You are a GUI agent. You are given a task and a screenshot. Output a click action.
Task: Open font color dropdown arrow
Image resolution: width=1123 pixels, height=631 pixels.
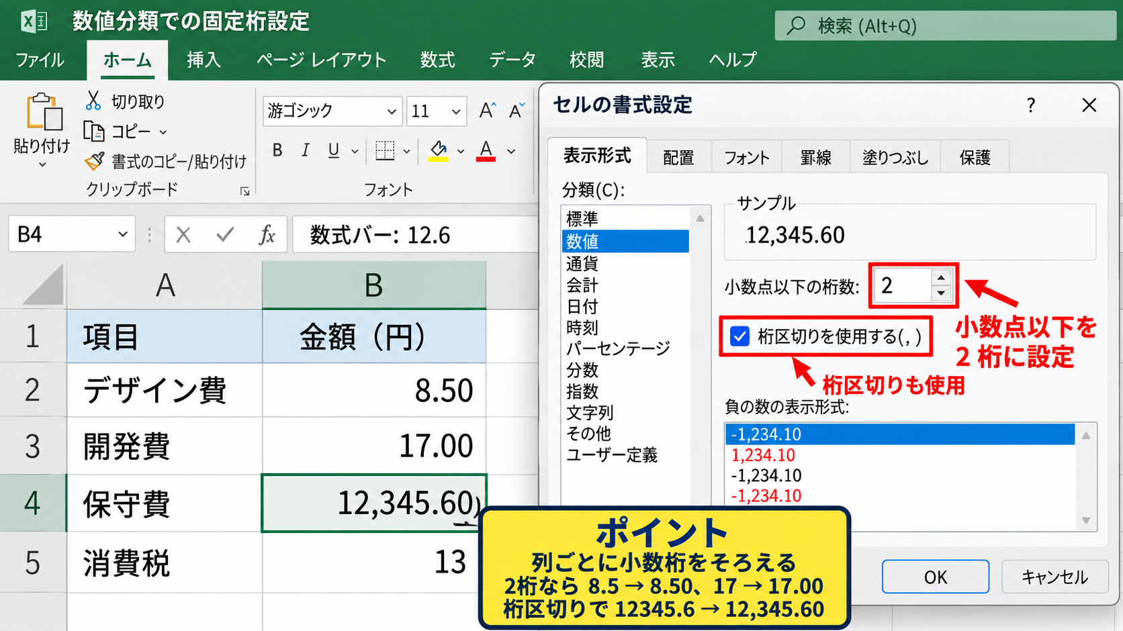(x=511, y=152)
